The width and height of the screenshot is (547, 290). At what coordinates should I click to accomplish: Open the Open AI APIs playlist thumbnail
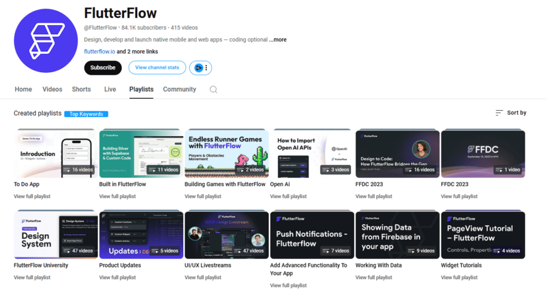coord(312,154)
